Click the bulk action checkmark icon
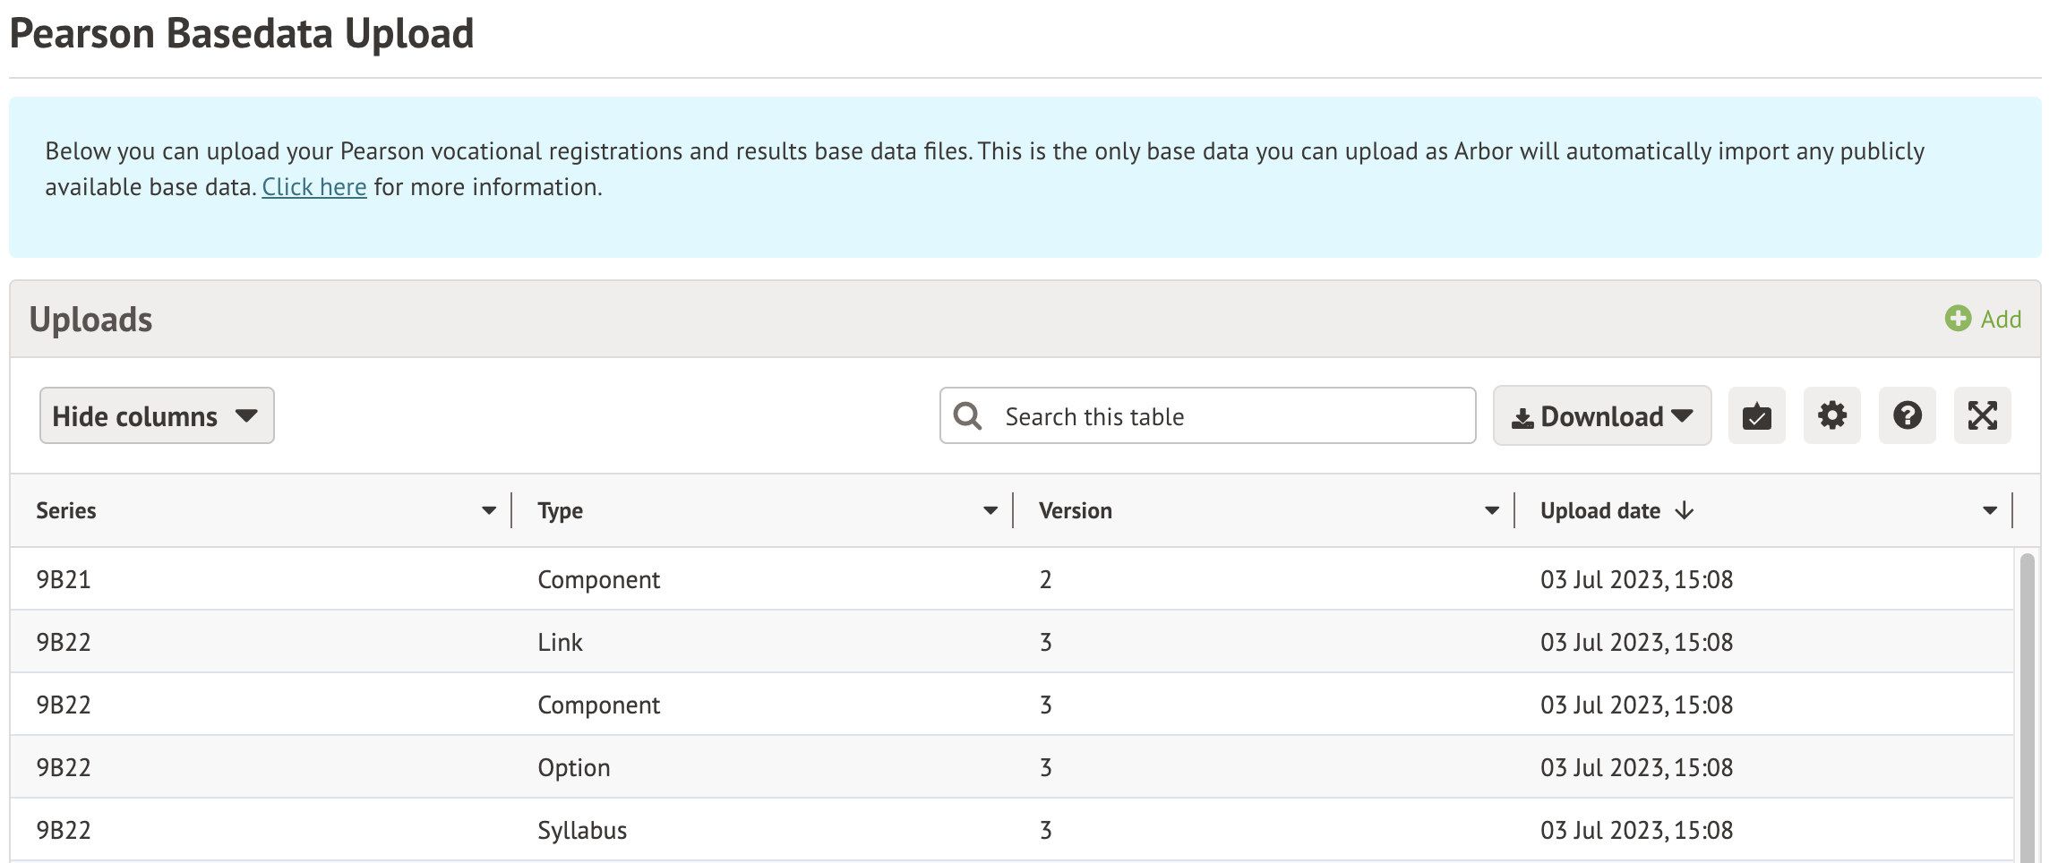 click(x=1756, y=416)
